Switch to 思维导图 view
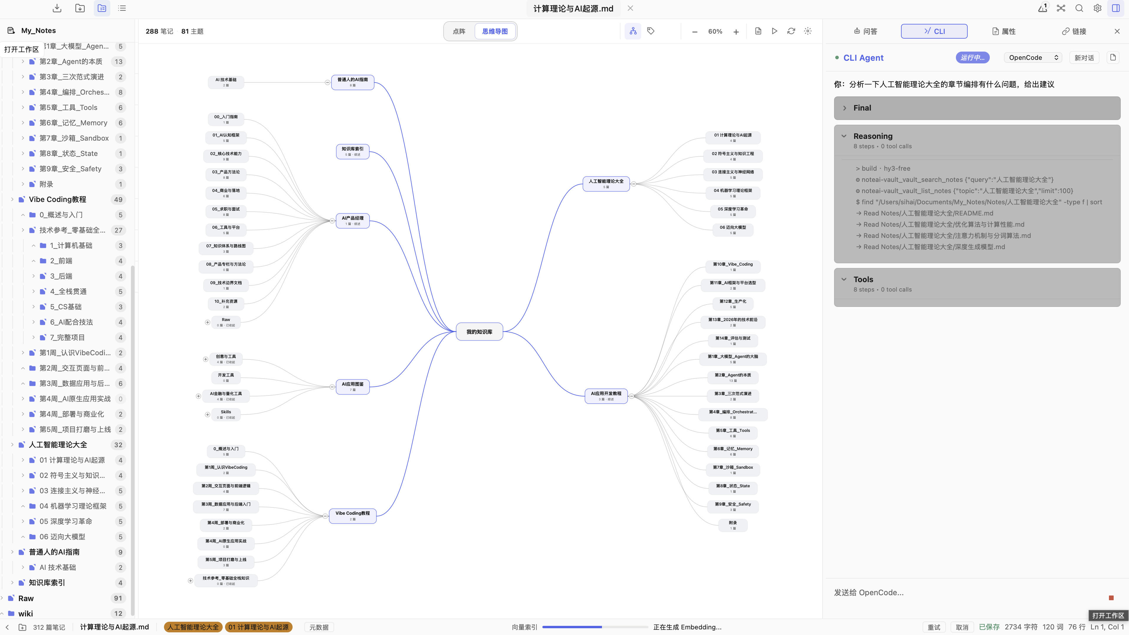This screenshot has height=635, width=1129. pos(495,31)
